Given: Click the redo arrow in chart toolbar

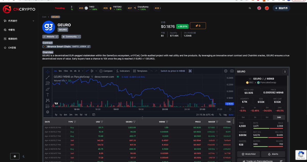Looking at the screenshot, I should point(156,71).
